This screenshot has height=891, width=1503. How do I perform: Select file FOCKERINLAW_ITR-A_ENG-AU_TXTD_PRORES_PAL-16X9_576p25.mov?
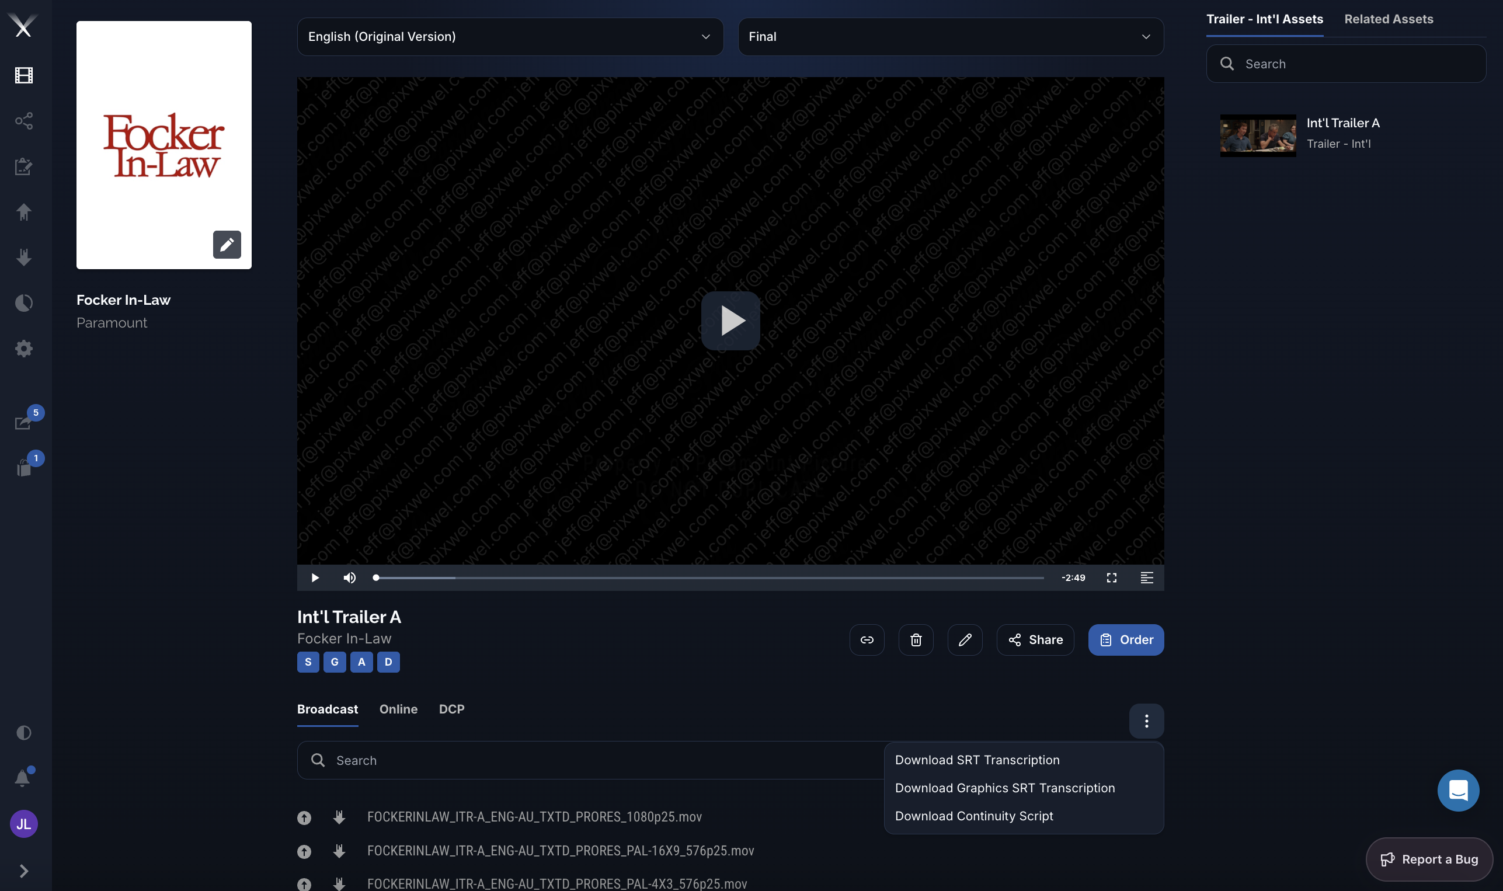tap(560, 851)
